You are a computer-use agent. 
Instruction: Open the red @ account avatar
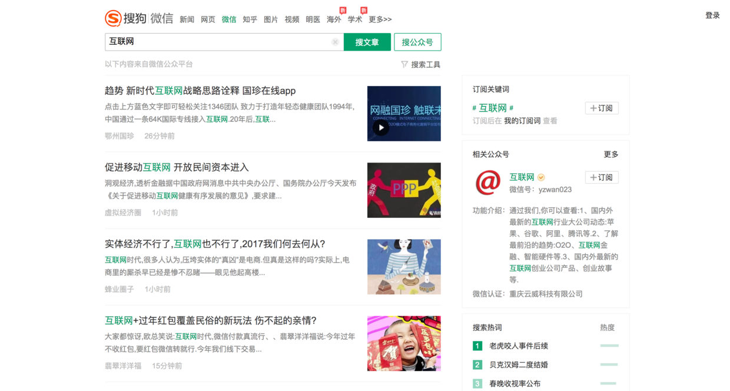click(x=488, y=183)
